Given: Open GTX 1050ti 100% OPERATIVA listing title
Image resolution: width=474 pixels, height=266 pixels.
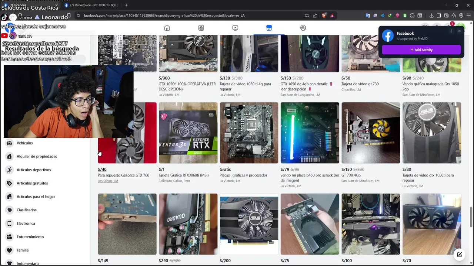Looking at the screenshot, I should [x=187, y=86].
